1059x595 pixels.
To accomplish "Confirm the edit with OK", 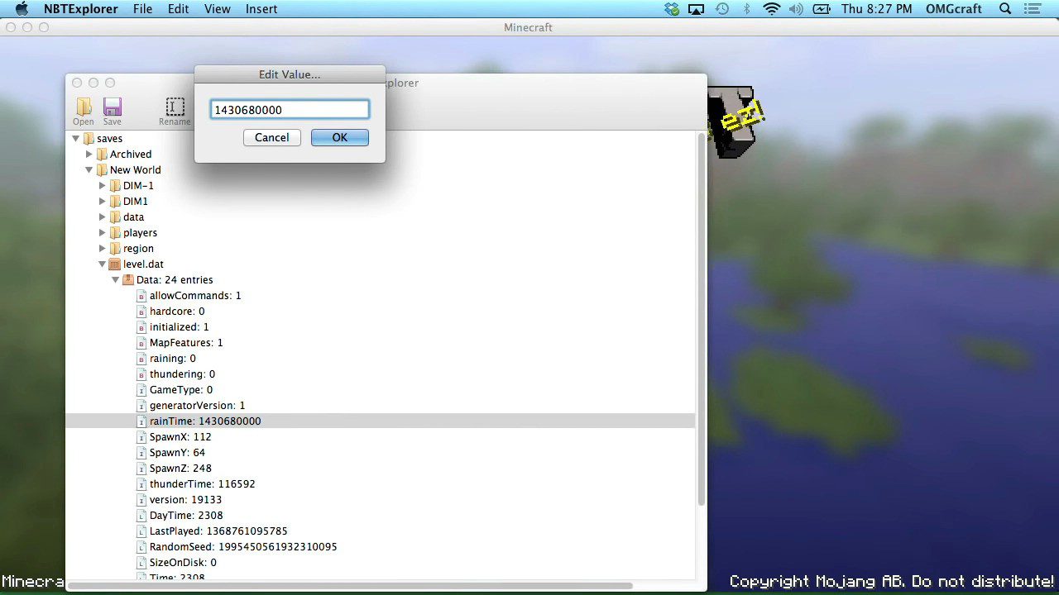I will [x=339, y=137].
